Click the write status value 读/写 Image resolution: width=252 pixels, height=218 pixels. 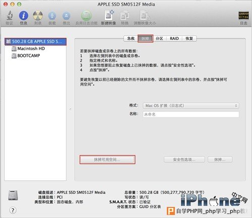coord(144,197)
